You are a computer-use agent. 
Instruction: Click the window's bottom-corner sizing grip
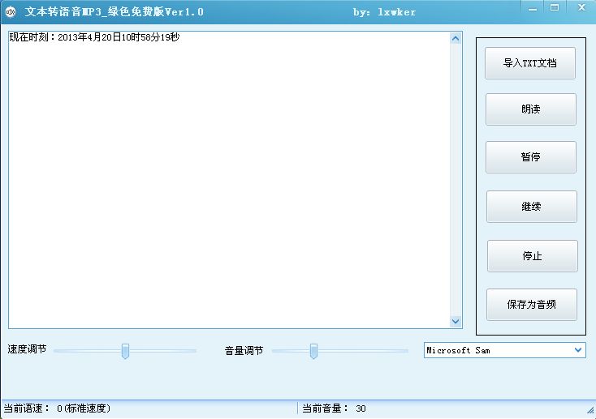pos(590,410)
